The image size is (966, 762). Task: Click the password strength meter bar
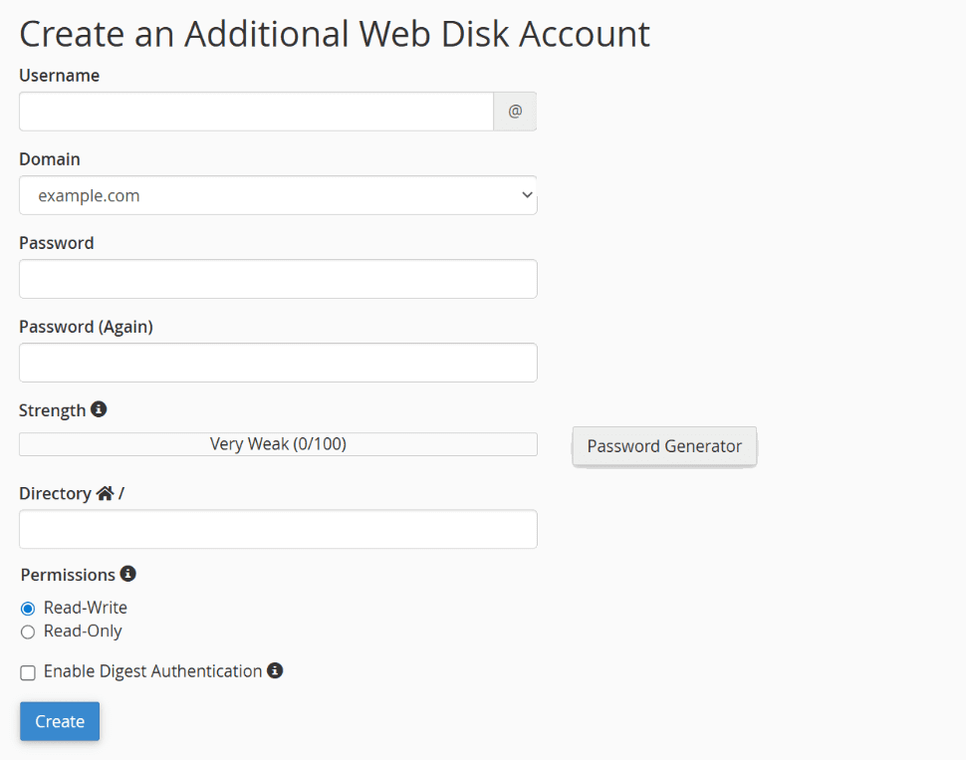click(x=278, y=444)
